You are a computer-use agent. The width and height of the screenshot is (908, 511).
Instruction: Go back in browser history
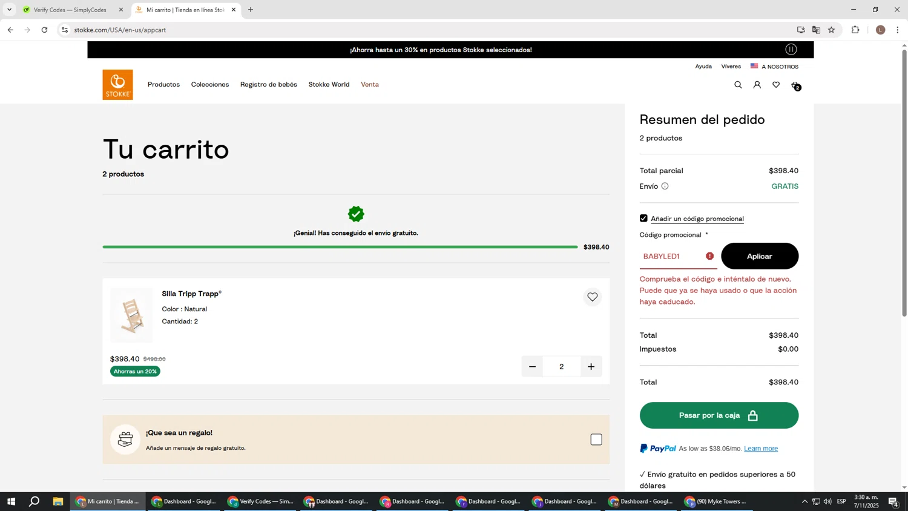coord(10,30)
